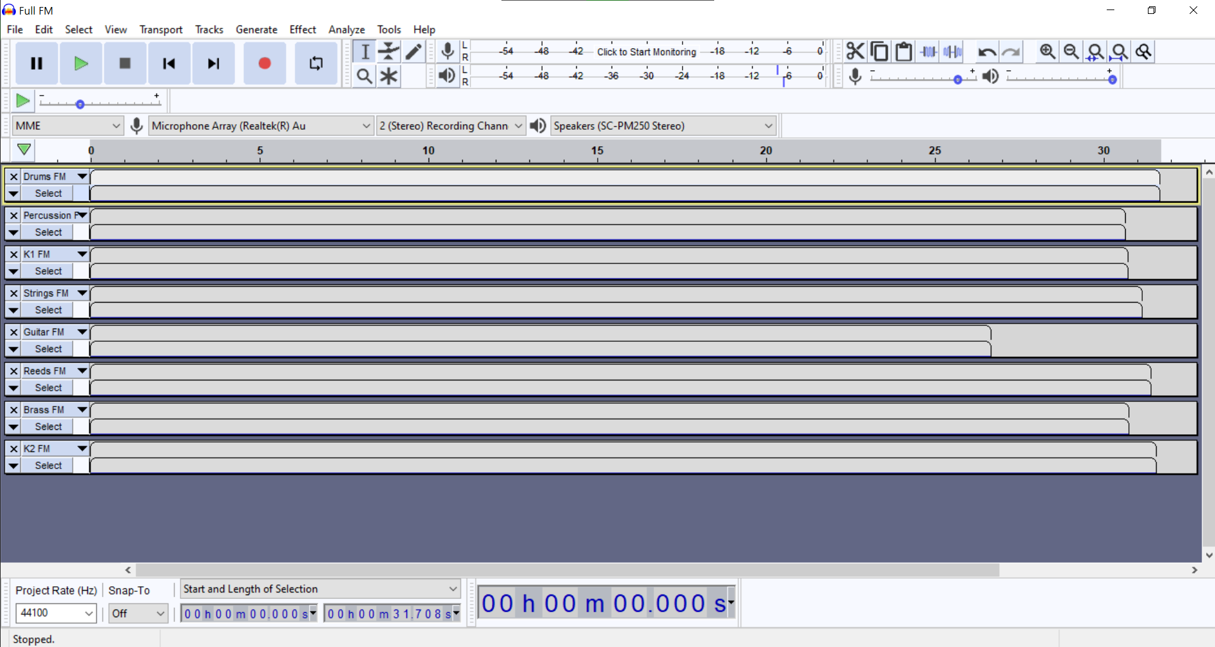Choose the Zoom magnifier tool

(x=365, y=77)
